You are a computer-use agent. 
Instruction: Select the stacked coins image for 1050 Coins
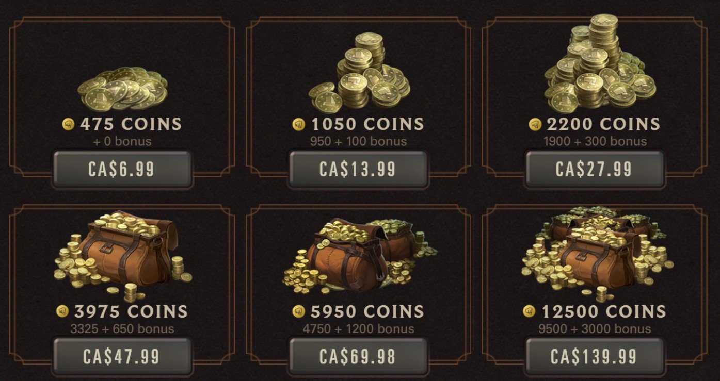[x=359, y=71]
